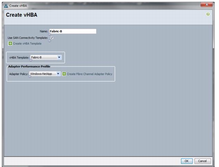Image resolution: width=219 pixels, height=167 pixels.
Task: Click info icon below vHBA Template dropdown
Action: 31,60
